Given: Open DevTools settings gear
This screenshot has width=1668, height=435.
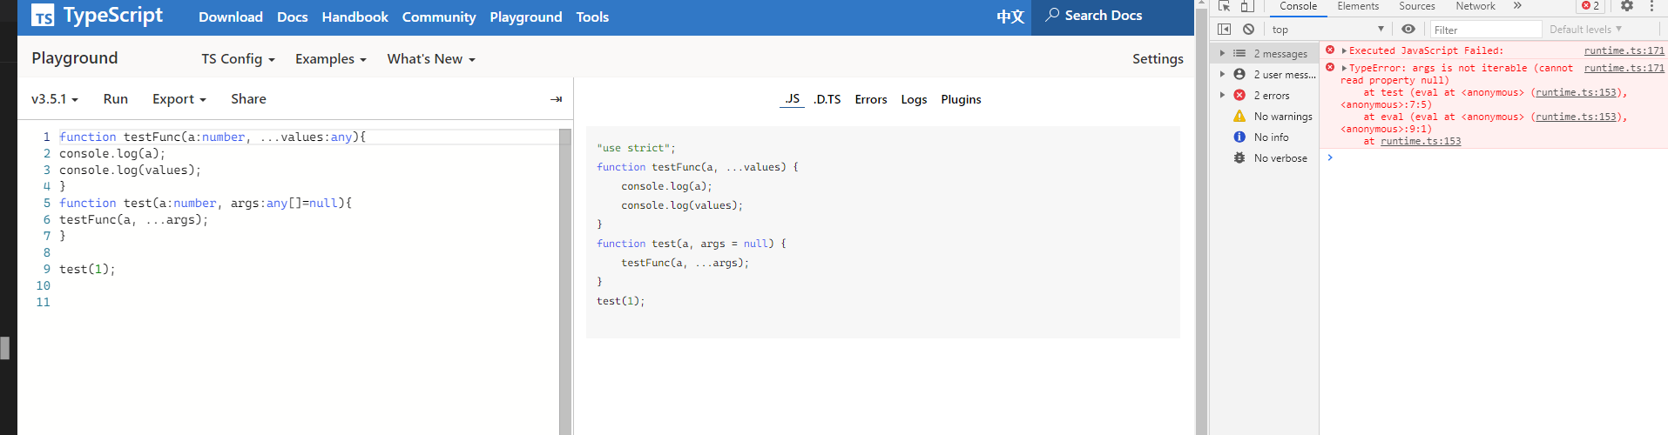Looking at the screenshot, I should [1627, 6].
